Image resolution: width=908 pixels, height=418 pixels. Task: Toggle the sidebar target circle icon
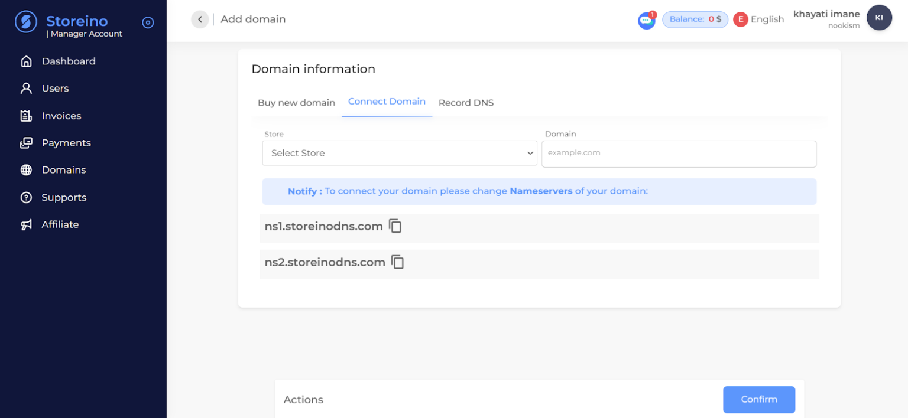coord(148,22)
